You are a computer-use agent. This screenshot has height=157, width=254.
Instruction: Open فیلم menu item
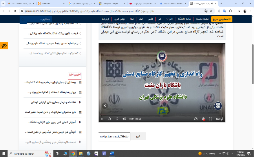pos(141,19)
